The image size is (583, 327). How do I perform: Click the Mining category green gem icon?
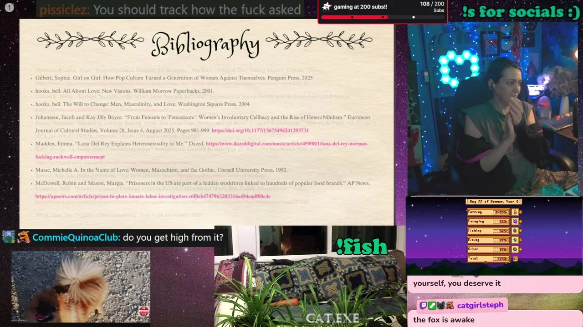click(515, 240)
